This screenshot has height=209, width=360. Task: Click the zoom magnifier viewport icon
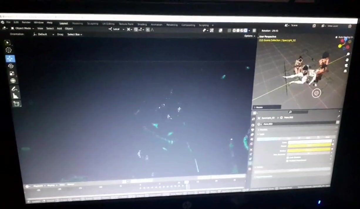click(348, 54)
